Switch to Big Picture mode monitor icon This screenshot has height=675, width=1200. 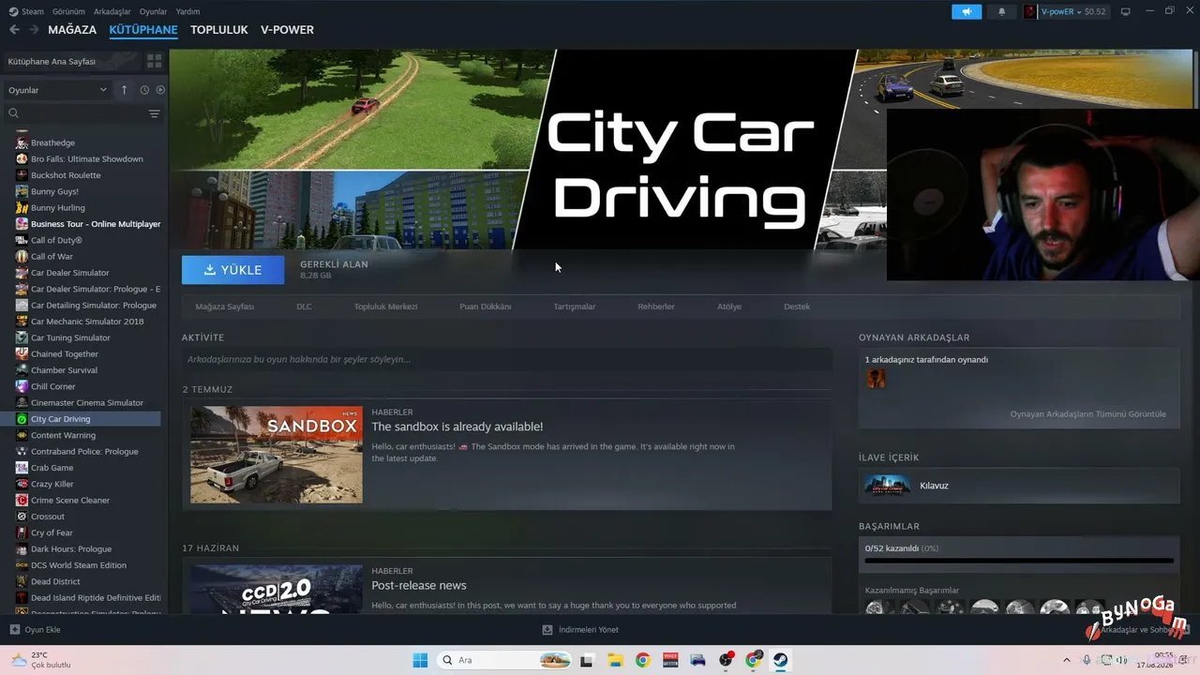(1126, 11)
